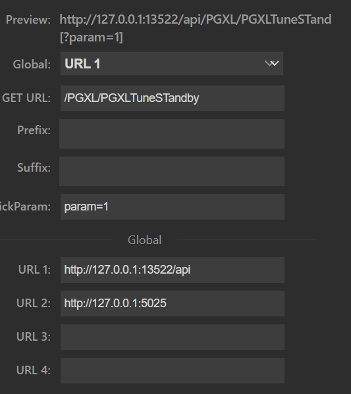Viewport: 351px width, 394px height.
Task: Click the GET URL label
Action: tap(26, 98)
